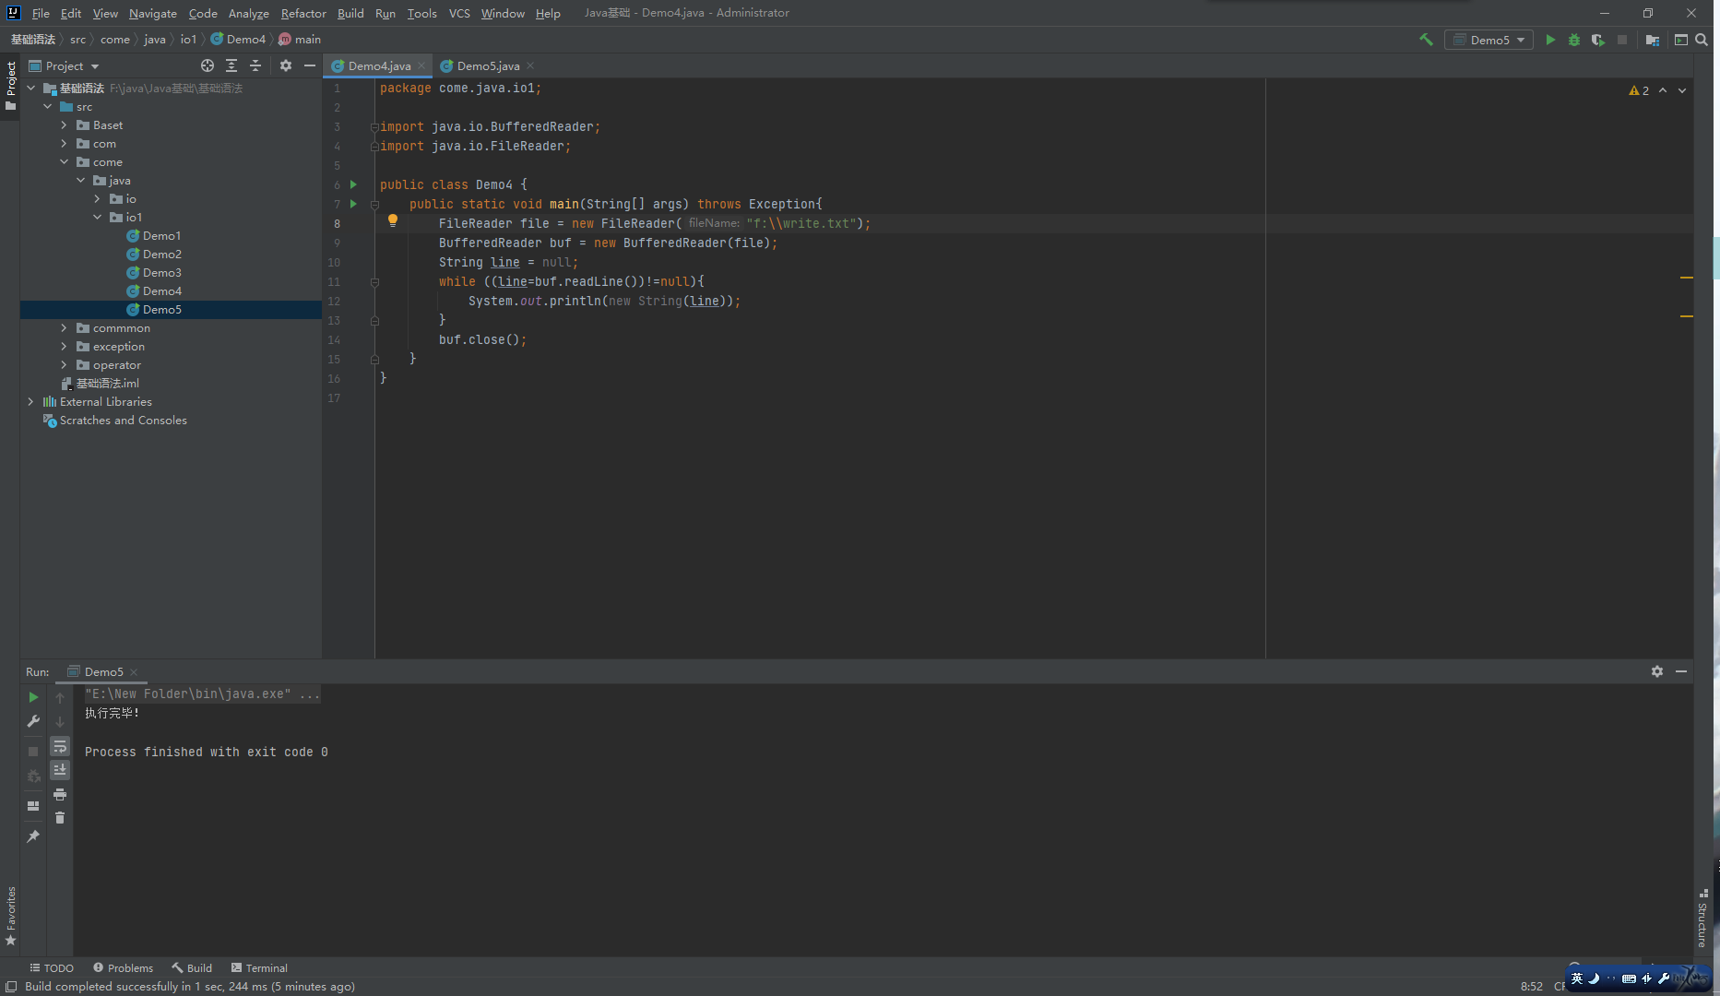Collapse the io1 package folder
This screenshot has height=996, width=1720.
pyautogui.click(x=98, y=218)
